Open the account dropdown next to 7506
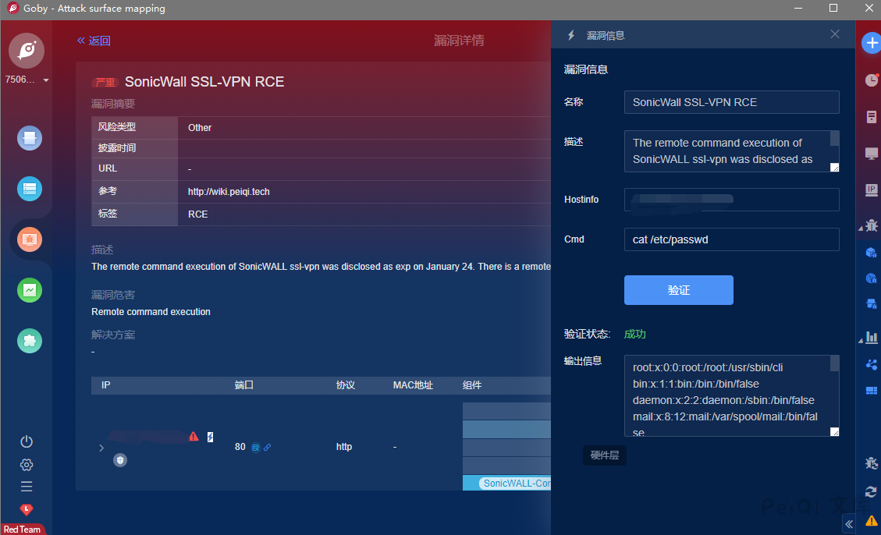Image resolution: width=881 pixels, height=535 pixels. (x=46, y=80)
